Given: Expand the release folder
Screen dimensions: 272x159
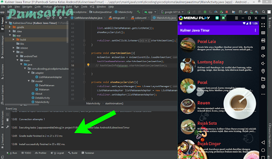Looking at the screenshot, I should 14,48.
